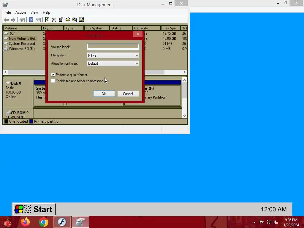Open the Help menu
The width and height of the screenshot is (304, 228).
pos(46,12)
